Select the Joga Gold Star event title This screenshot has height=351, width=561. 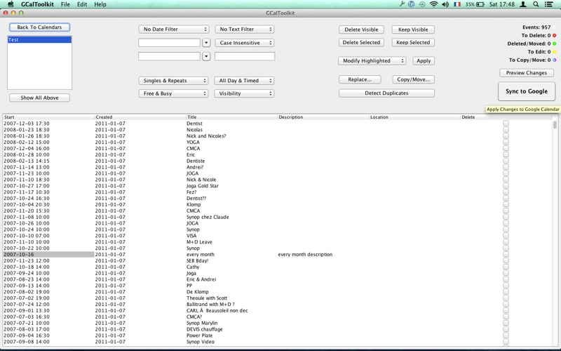coord(203,186)
